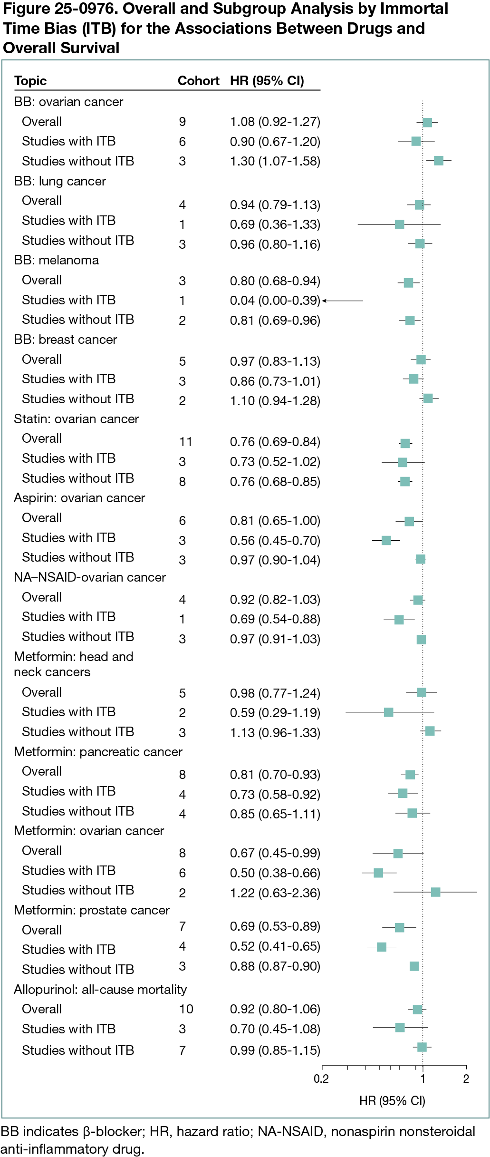Click the HR (95% CI) axis title below the plot

pyautogui.click(x=392, y=1101)
